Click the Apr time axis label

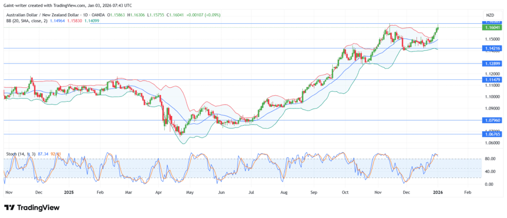[x=159, y=192]
